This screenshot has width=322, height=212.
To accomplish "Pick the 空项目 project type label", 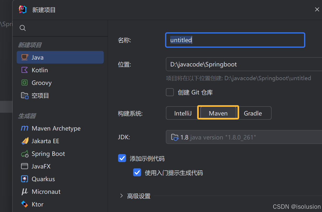I will (40, 95).
